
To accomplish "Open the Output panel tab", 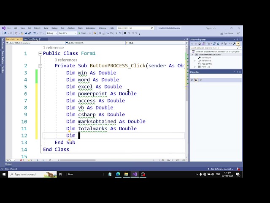I will click(x=8, y=164).
